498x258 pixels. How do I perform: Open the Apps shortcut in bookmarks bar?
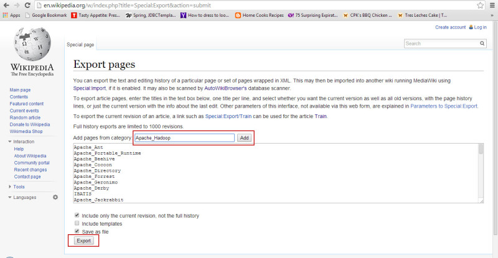click(11, 15)
